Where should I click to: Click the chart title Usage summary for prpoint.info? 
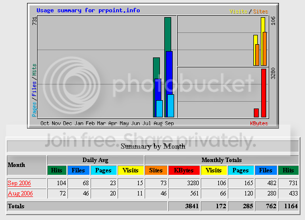(88, 10)
